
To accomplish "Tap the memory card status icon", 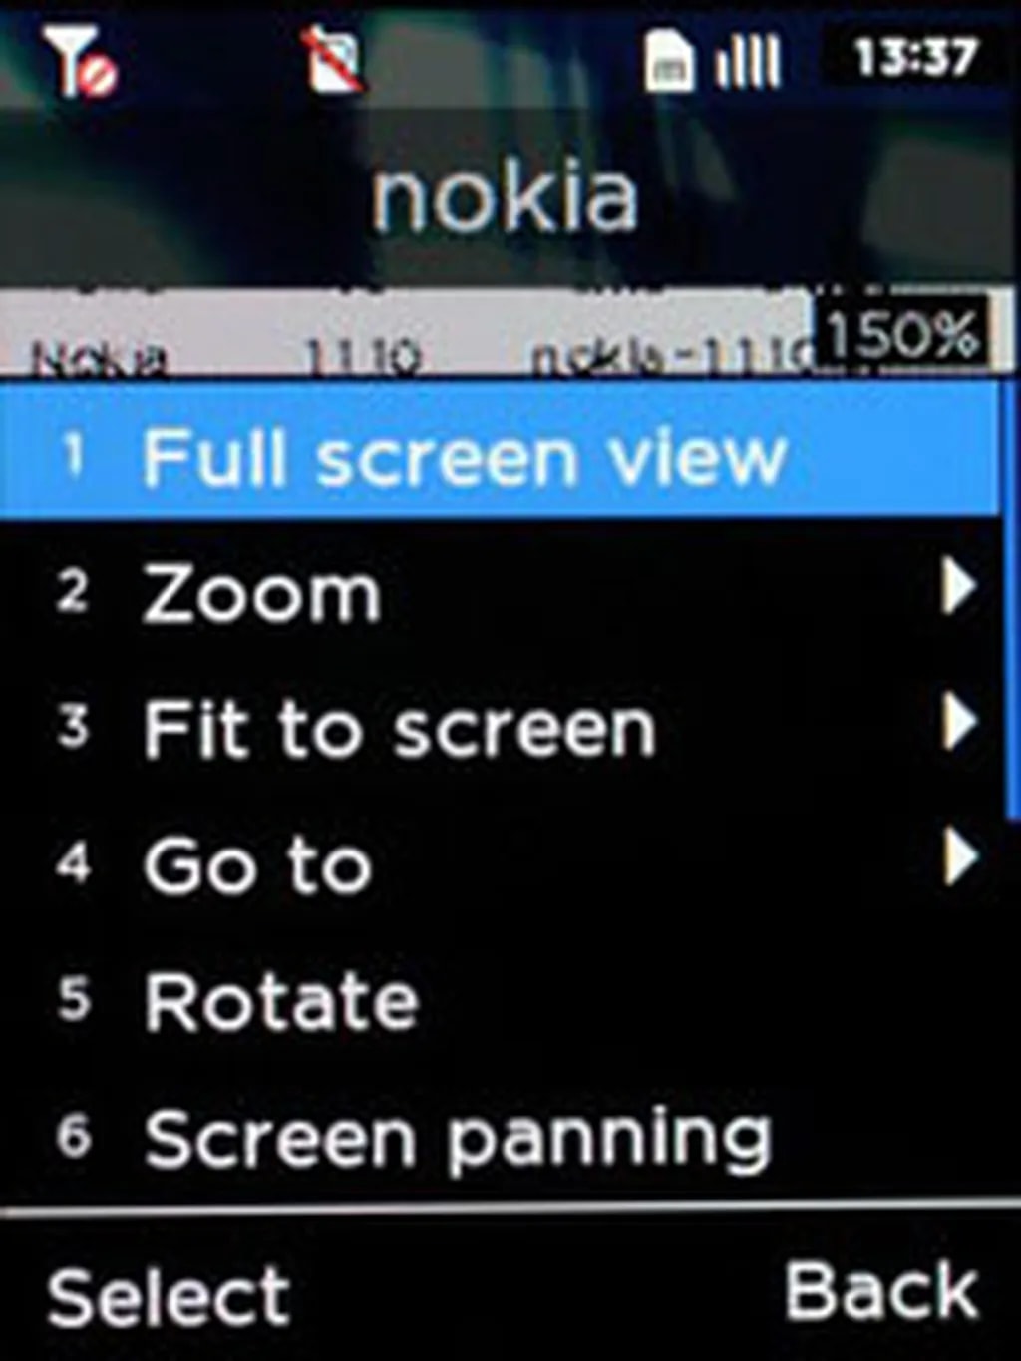I will (x=668, y=60).
